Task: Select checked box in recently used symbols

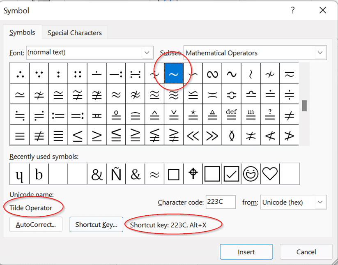Action: click(232, 174)
